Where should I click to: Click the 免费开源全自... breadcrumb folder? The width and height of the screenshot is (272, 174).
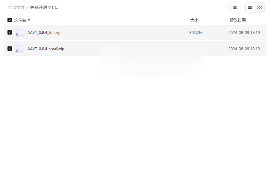[45, 8]
